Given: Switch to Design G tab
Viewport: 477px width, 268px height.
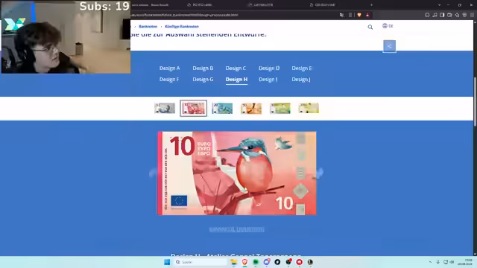Looking at the screenshot, I should (203, 80).
